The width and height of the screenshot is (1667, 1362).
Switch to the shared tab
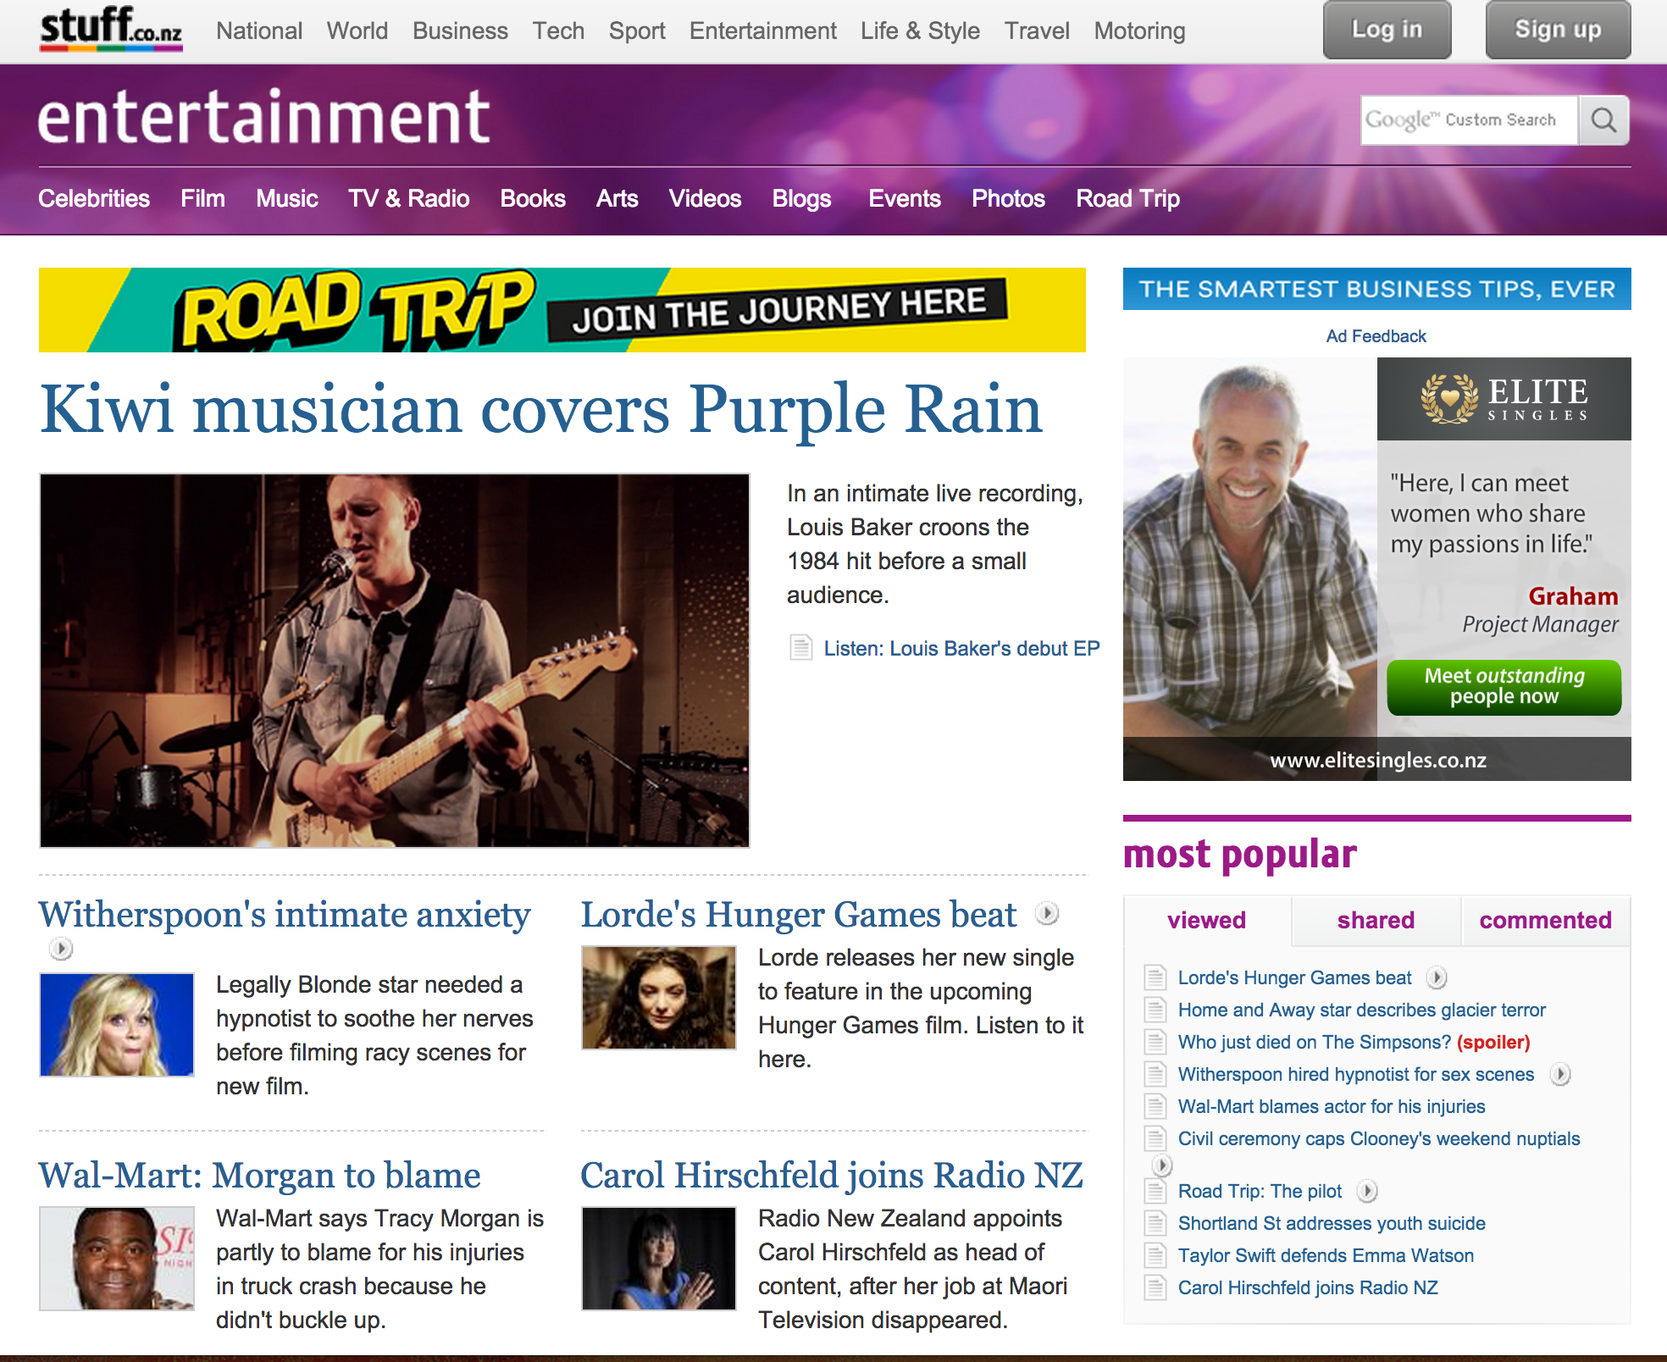1376,920
